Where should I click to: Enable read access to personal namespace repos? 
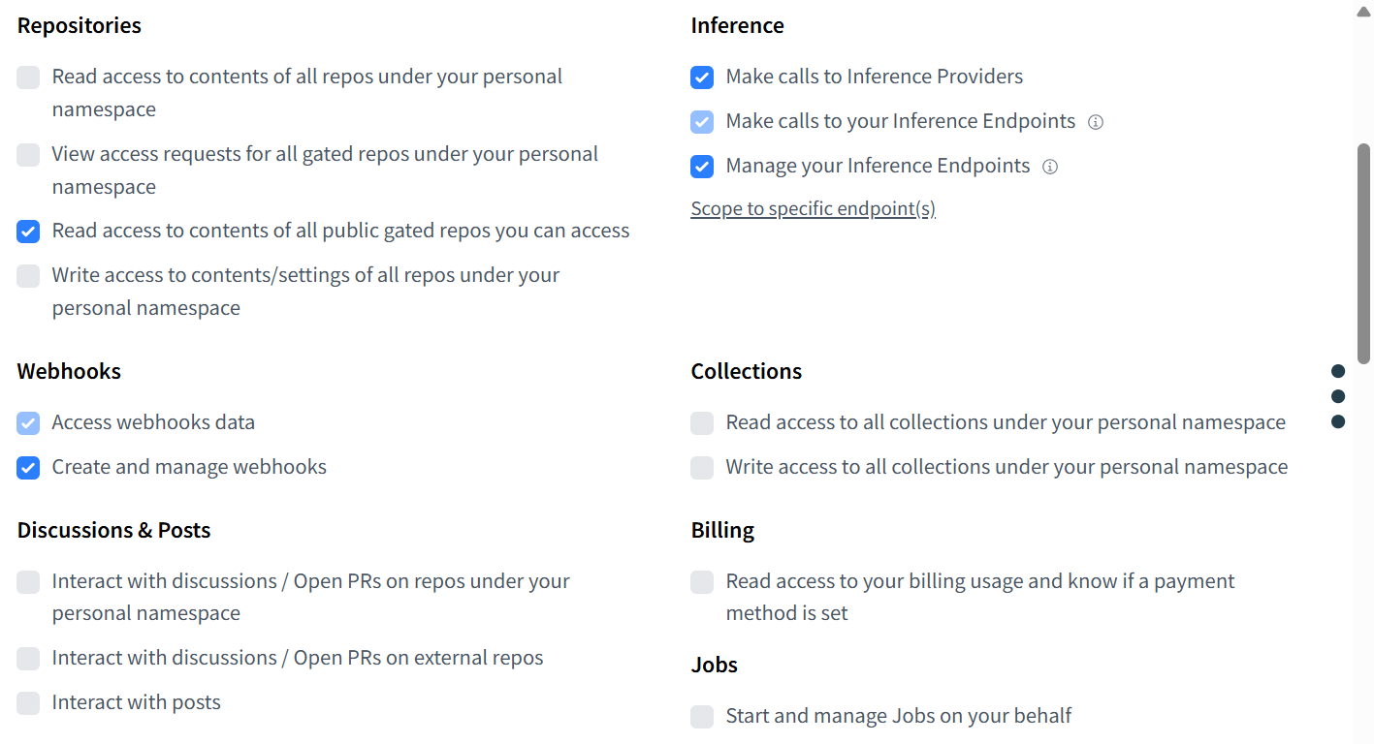click(x=28, y=77)
